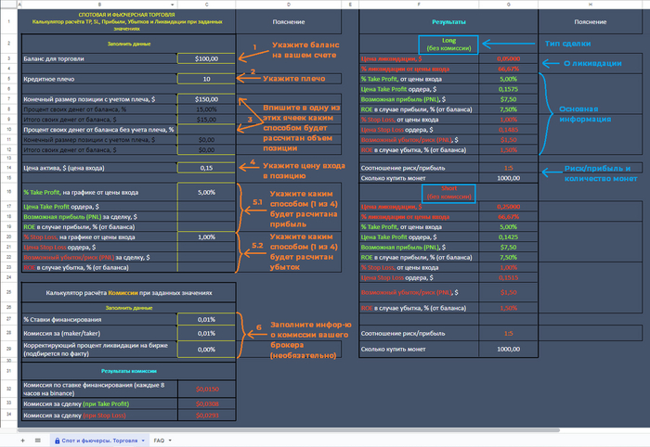Click the Результаты header cell
Screen dimensions: 650x447
coord(449,20)
